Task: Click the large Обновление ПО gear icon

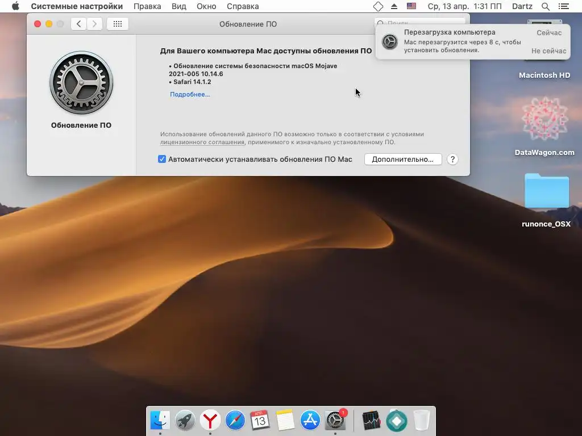Action: (81, 82)
